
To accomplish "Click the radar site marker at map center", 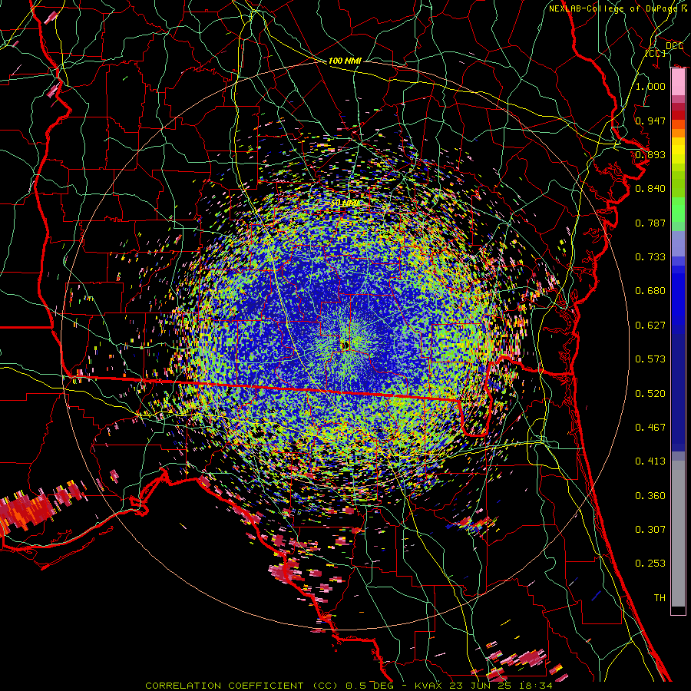I will click(345, 346).
